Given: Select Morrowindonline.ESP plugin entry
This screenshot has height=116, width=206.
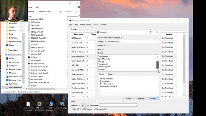Looking at the screenshot, I should [x=108, y=86].
